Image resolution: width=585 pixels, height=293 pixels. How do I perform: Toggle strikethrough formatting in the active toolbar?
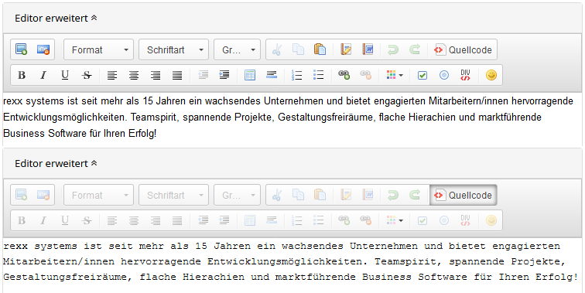point(87,75)
